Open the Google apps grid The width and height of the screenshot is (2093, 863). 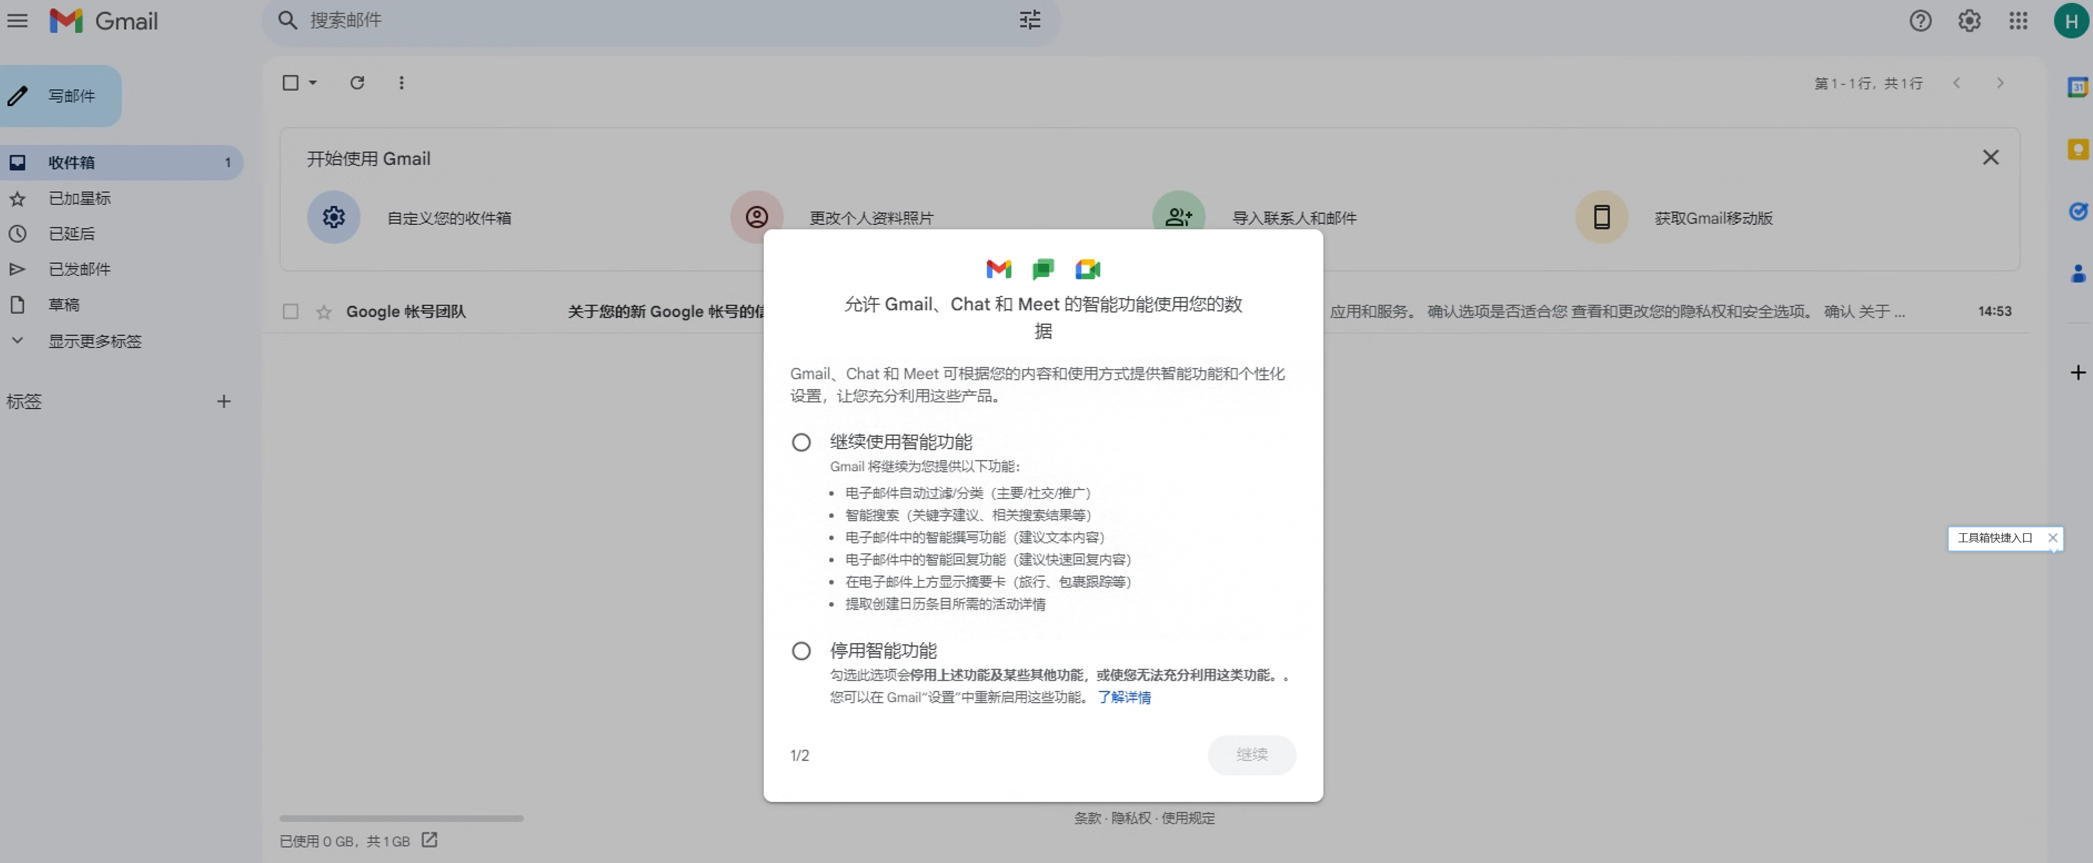coord(2018,20)
